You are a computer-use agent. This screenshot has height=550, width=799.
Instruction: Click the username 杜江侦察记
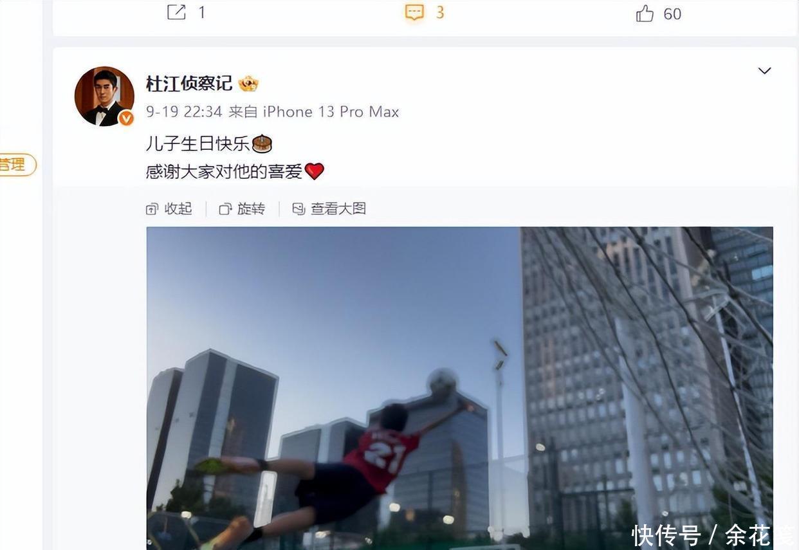point(189,84)
